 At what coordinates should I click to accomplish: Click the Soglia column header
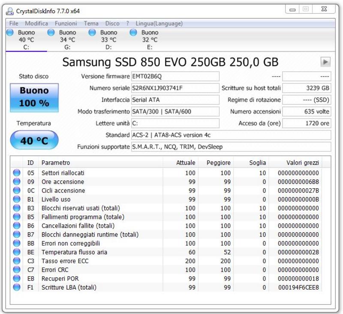click(251, 163)
